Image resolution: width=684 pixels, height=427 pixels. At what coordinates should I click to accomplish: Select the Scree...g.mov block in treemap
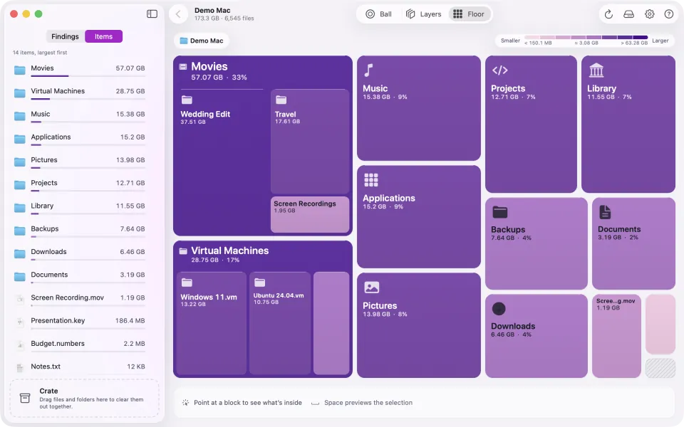click(616, 335)
